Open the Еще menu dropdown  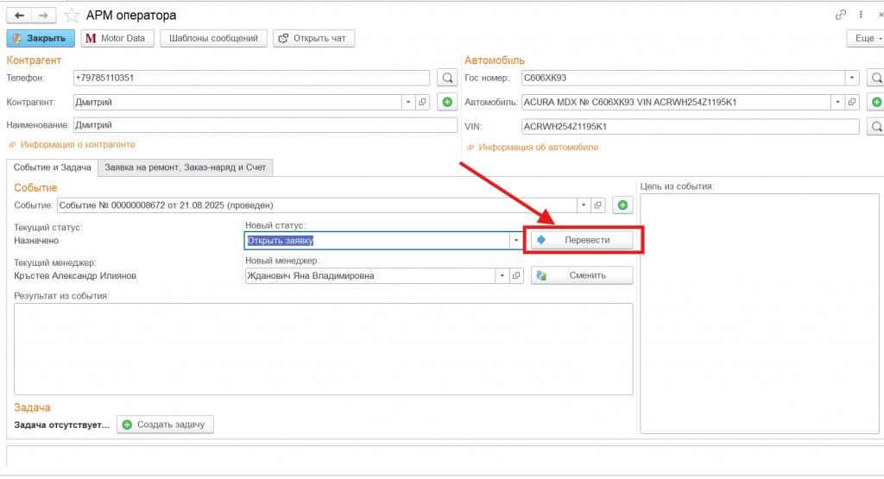tap(864, 38)
